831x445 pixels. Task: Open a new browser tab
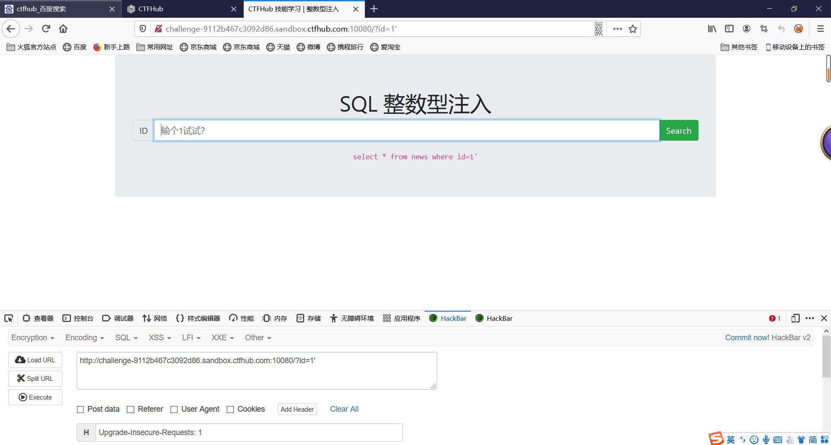pos(374,9)
